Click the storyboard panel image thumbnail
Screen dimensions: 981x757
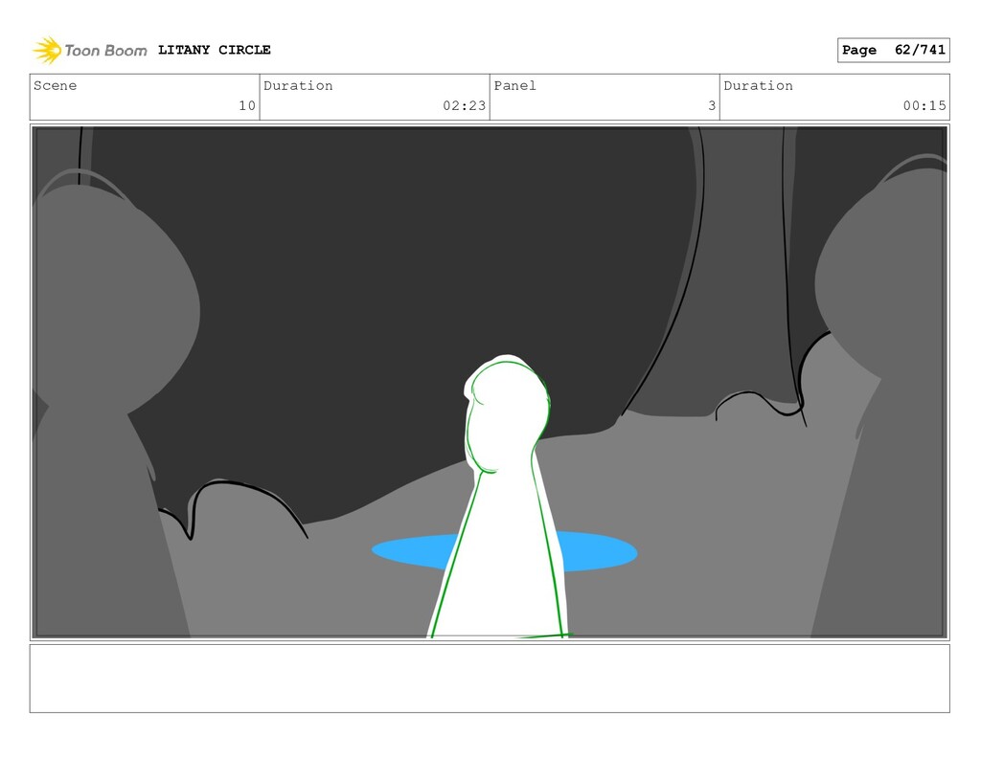point(490,382)
